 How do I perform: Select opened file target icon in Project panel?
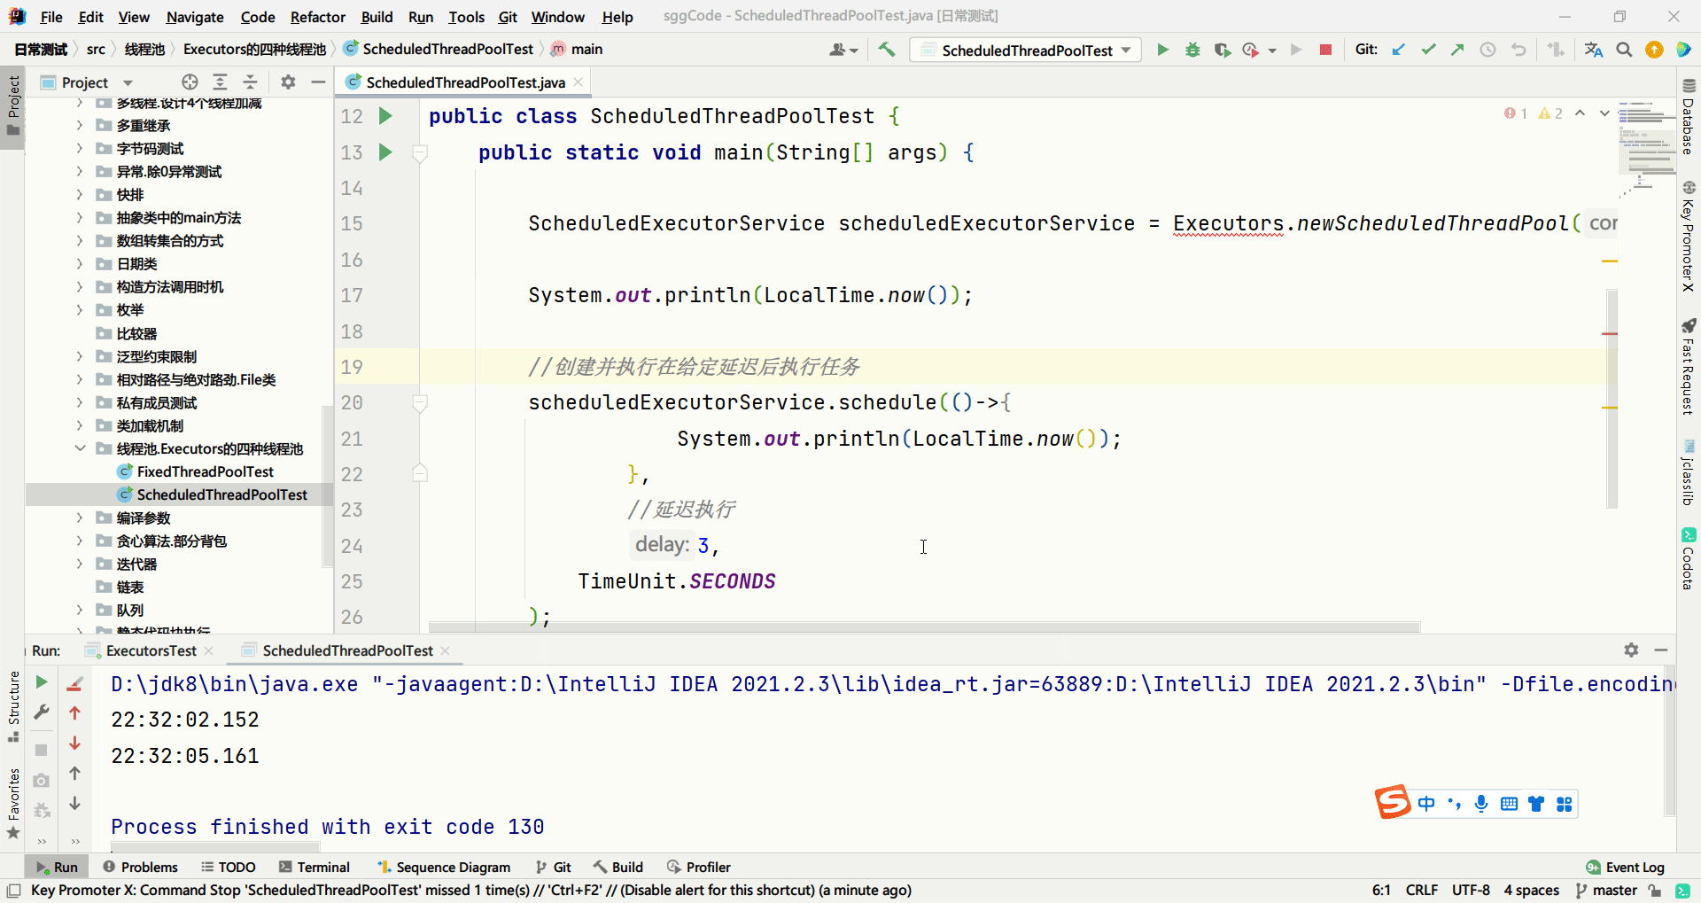tap(190, 82)
